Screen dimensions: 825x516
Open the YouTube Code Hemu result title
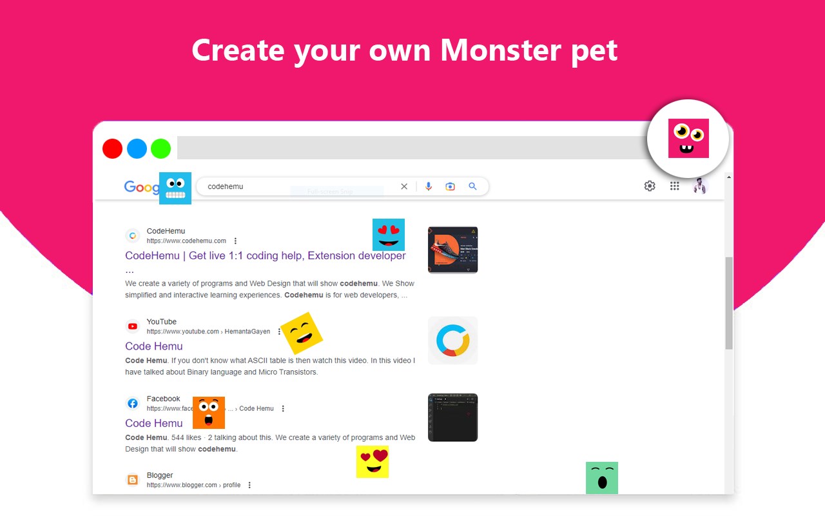(x=154, y=346)
